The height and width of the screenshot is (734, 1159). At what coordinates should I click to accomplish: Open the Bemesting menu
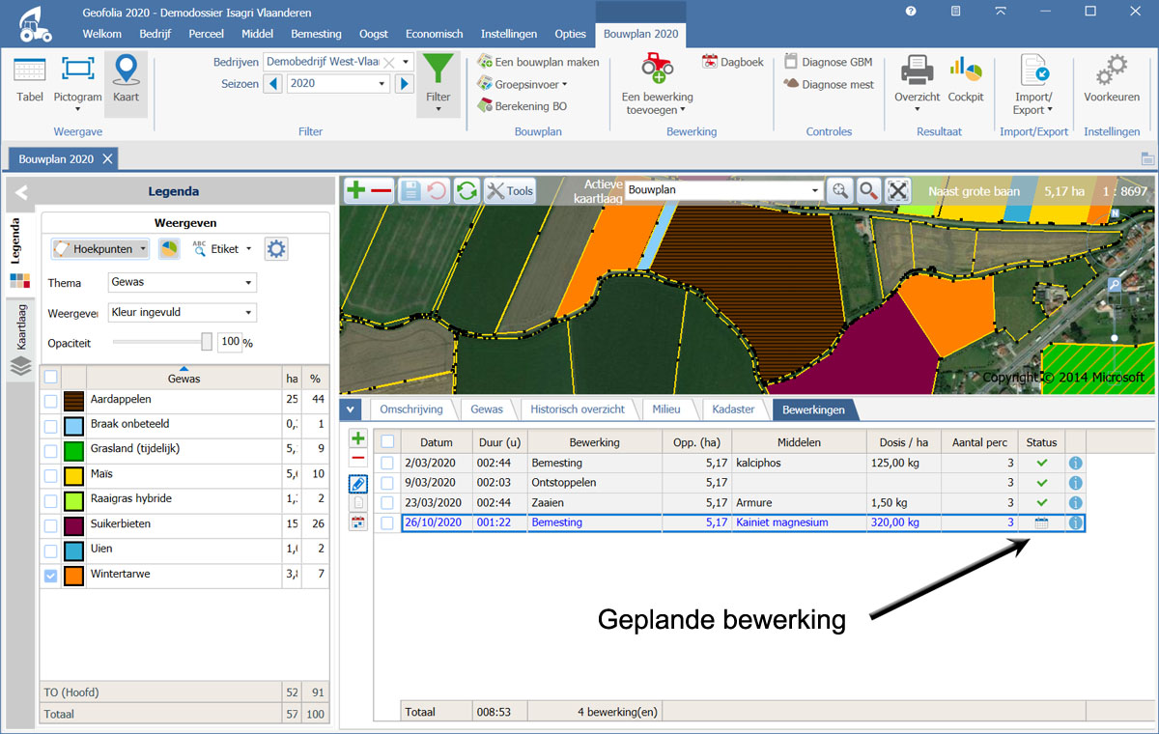click(316, 33)
